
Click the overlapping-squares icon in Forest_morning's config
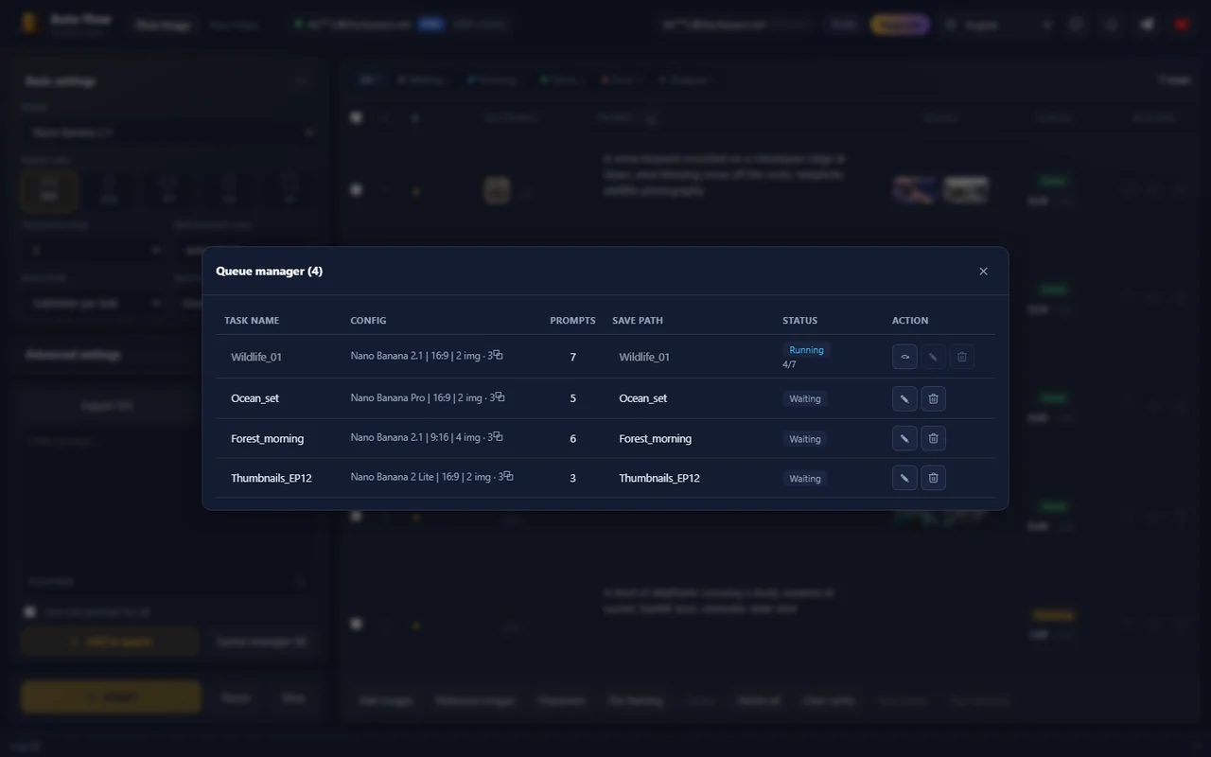[x=499, y=437]
